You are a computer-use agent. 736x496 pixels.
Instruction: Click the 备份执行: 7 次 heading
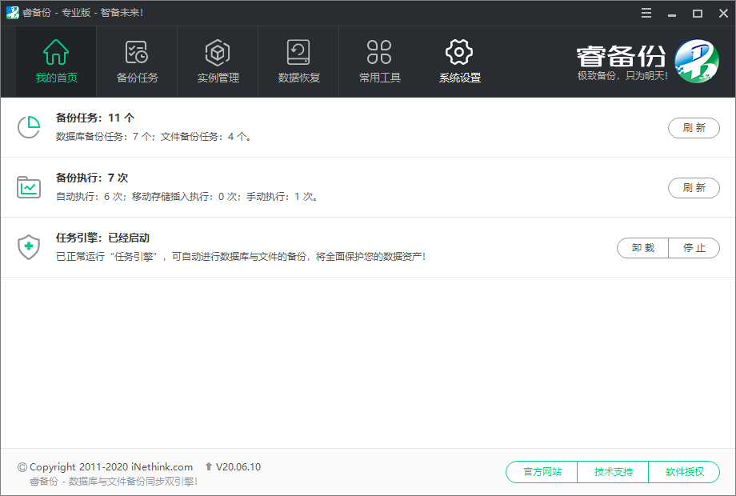(92, 178)
